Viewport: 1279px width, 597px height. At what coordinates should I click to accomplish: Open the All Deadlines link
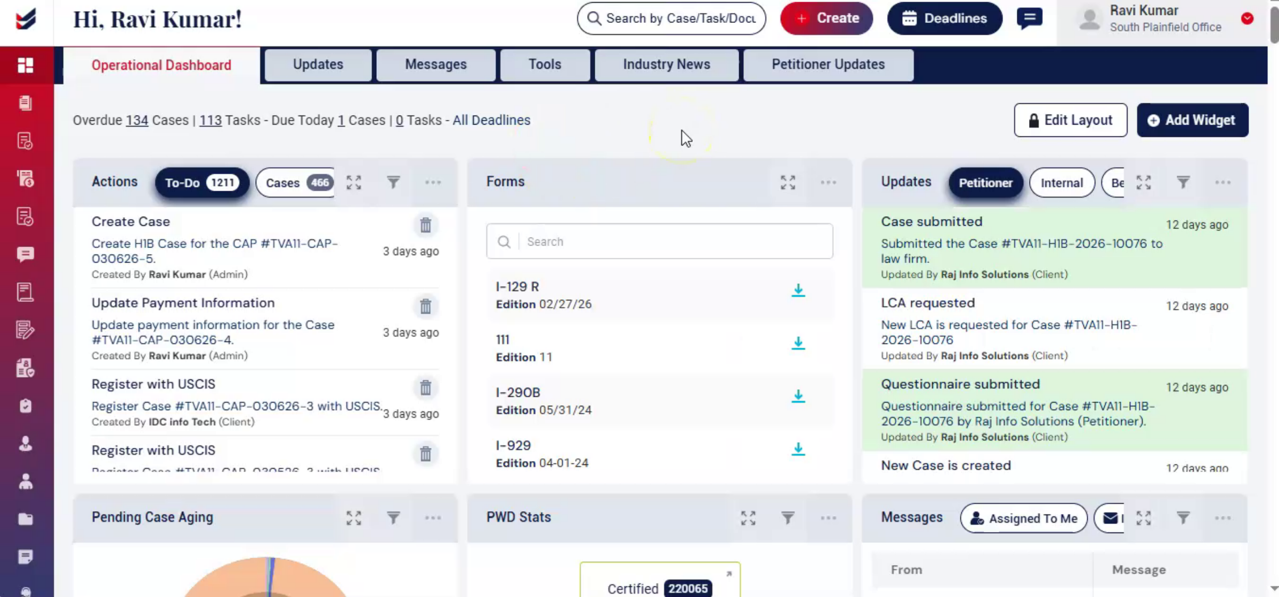(491, 120)
